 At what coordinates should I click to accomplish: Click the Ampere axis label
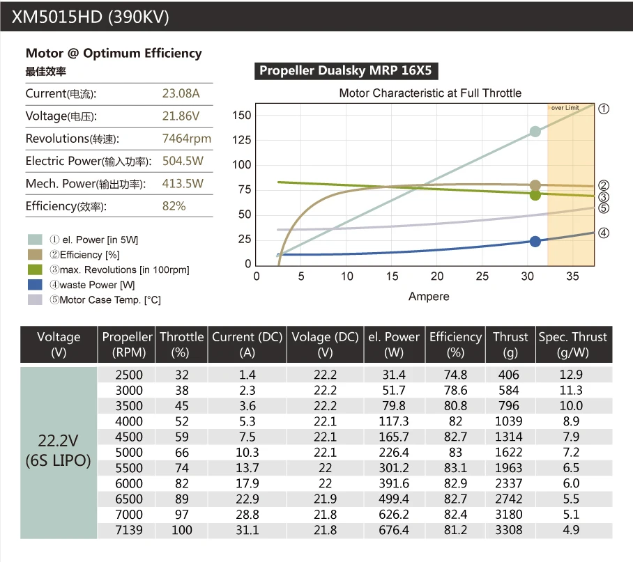tap(429, 296)
